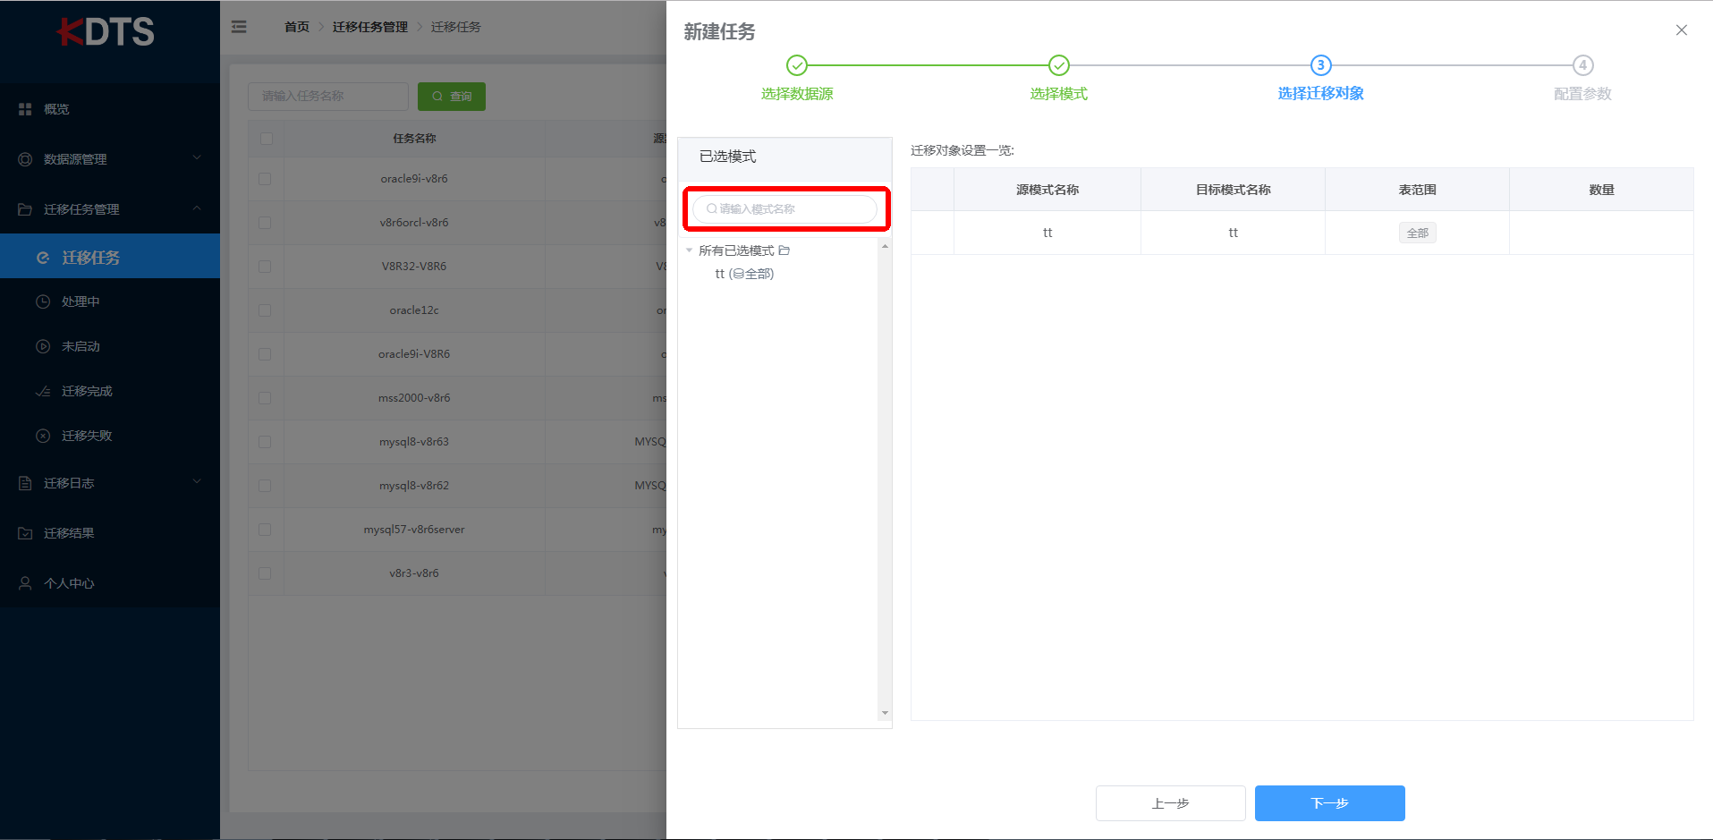This screenshot has width=1713, height=840.
Task: Click step 3 选择迁移对象 icon
Action: pyautogui.click(x=1321, y=65)
